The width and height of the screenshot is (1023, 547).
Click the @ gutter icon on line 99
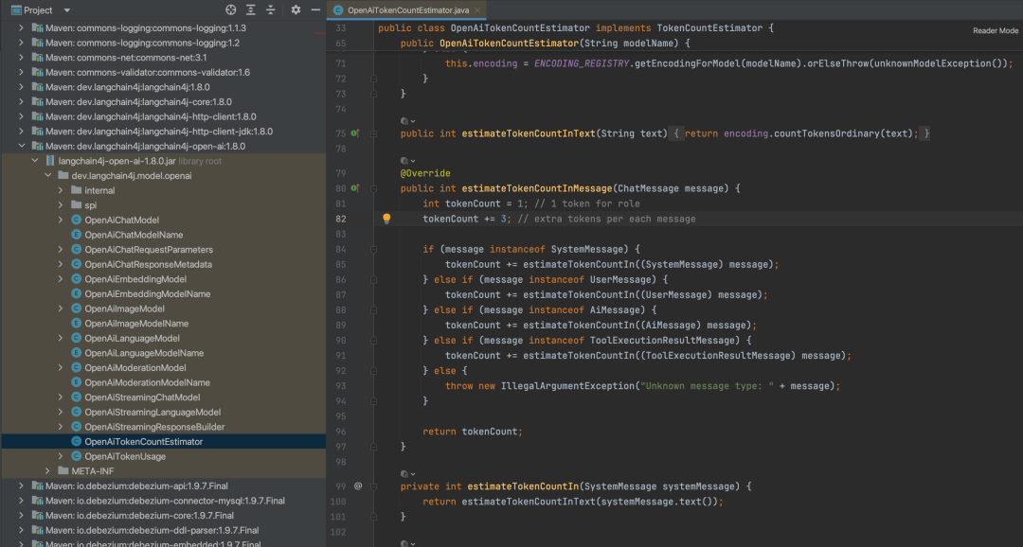(x=357, y=486)
